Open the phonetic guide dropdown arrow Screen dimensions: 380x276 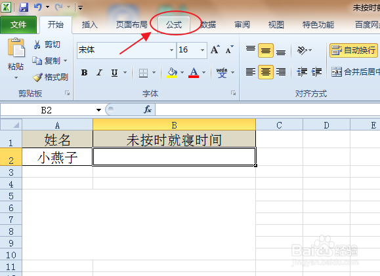click(232, 72)
